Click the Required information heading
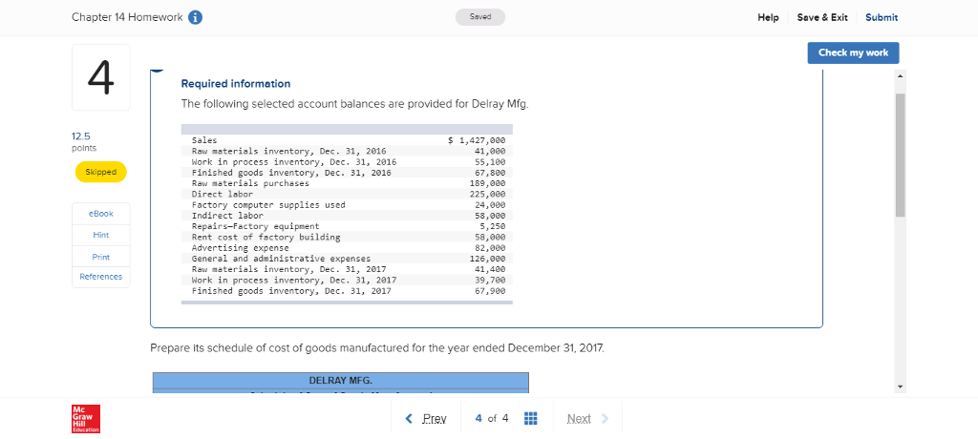The width and height of the screenshot is (978, 439). click(x=236, y=84)
